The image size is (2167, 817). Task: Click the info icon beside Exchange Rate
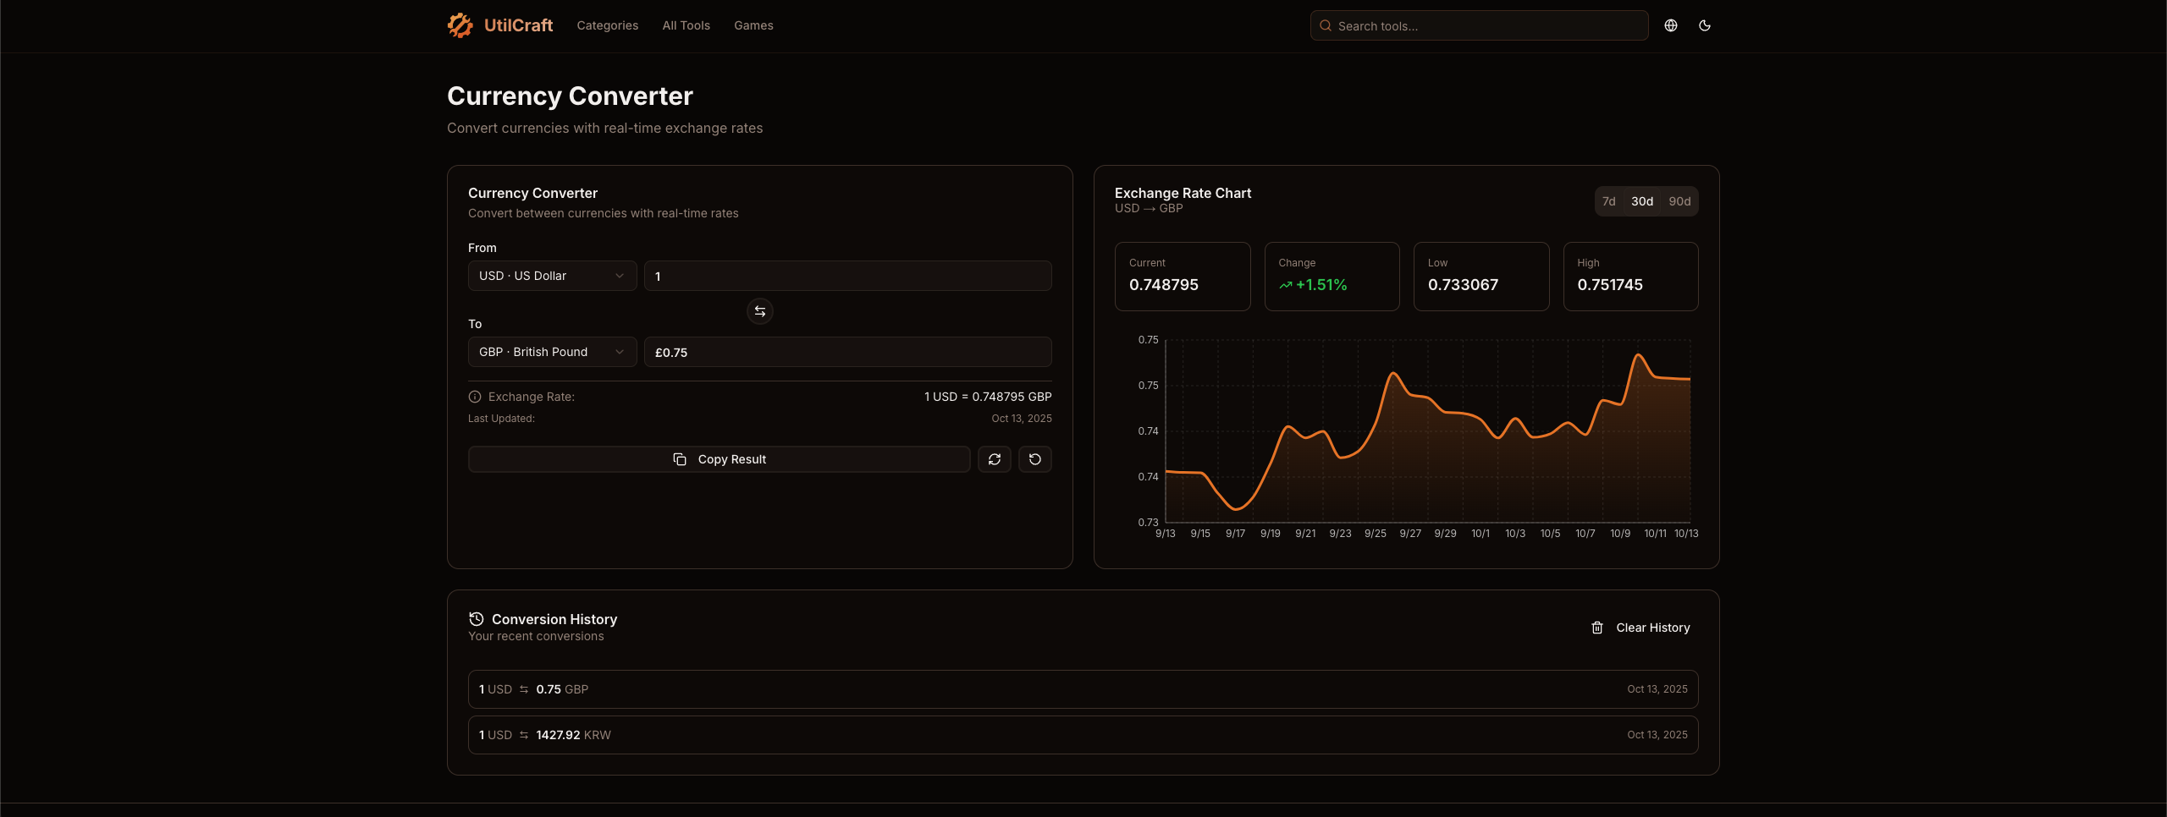pos(475,397)
